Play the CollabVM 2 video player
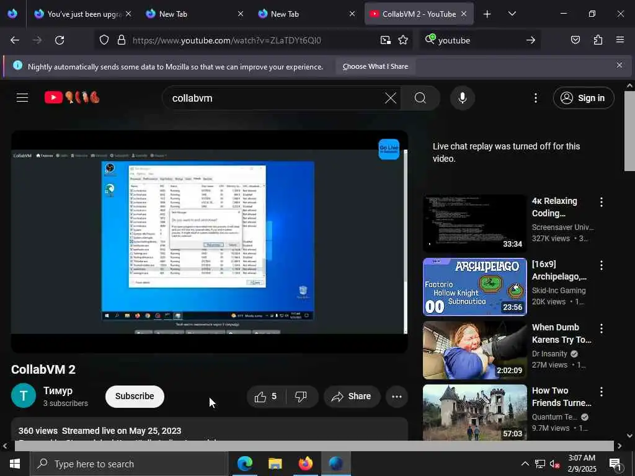Image resolution: width=635 pixels, height=476 pixels. [x=210, y=242]
